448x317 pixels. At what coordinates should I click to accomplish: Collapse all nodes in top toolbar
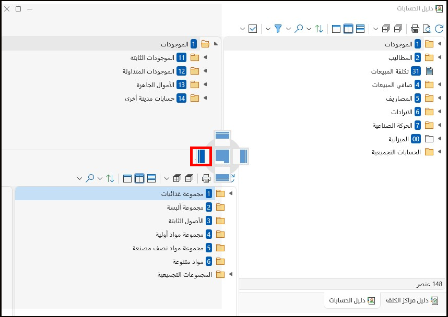pyautogui.click(x=398, y=29)
